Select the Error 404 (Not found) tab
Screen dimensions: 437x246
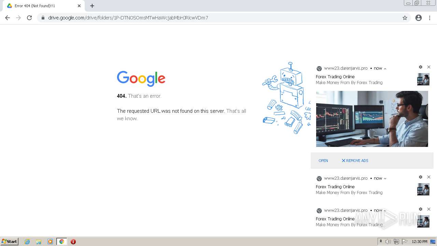pos(44,6)
